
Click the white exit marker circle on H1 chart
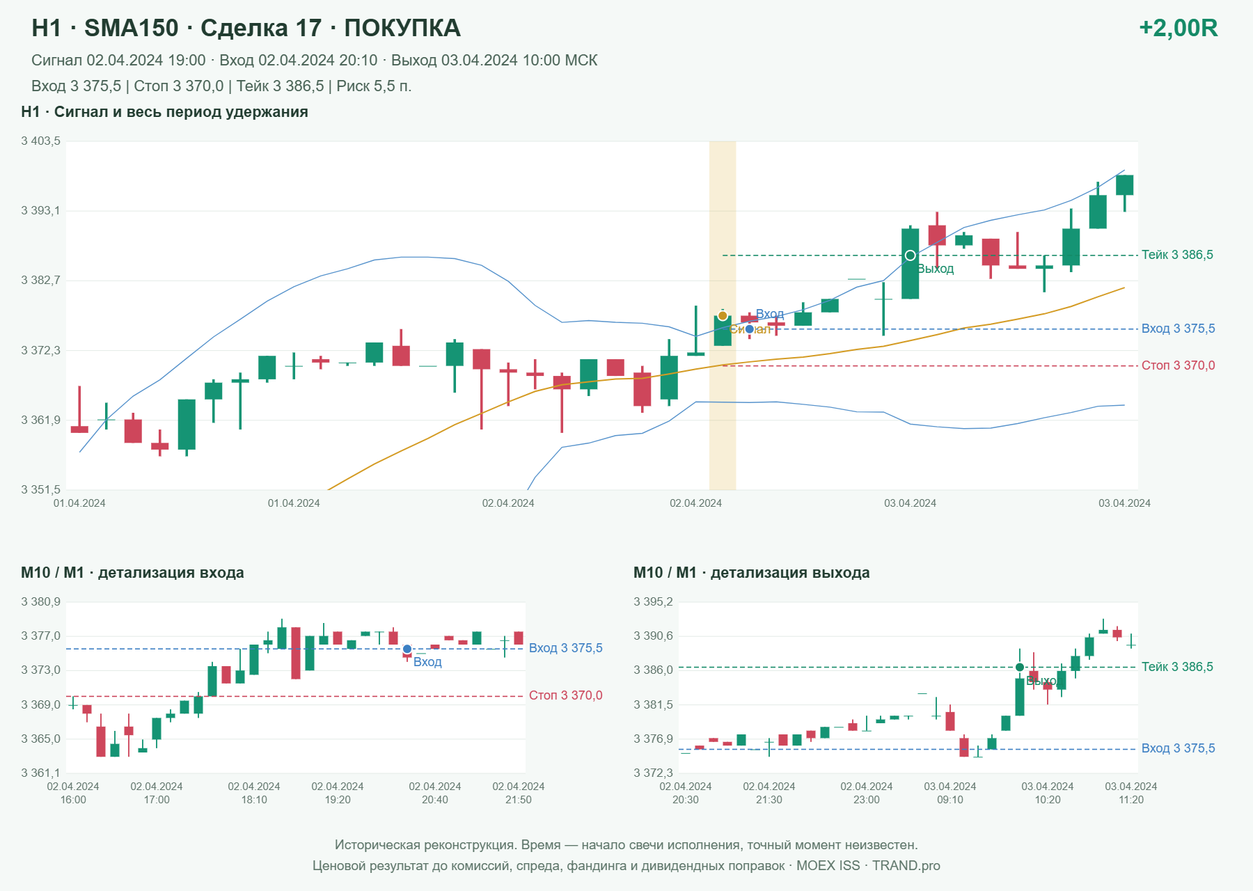coord(910,255)
